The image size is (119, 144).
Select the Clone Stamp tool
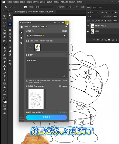point(5,48)
